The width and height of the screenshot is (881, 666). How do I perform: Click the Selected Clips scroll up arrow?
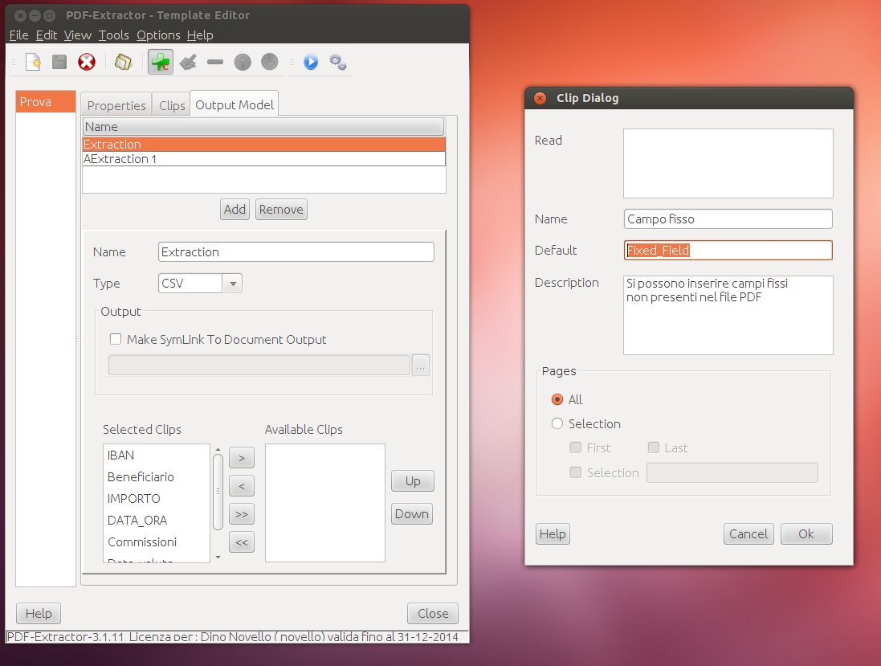pyautogui.click(x=218, y=450)
